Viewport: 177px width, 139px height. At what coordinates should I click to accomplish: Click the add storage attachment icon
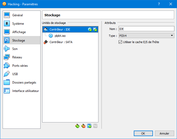89,126
